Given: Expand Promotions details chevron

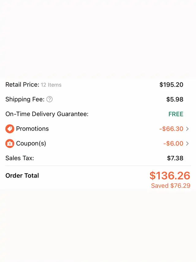Looking at the screenshot, I should 187,129.
